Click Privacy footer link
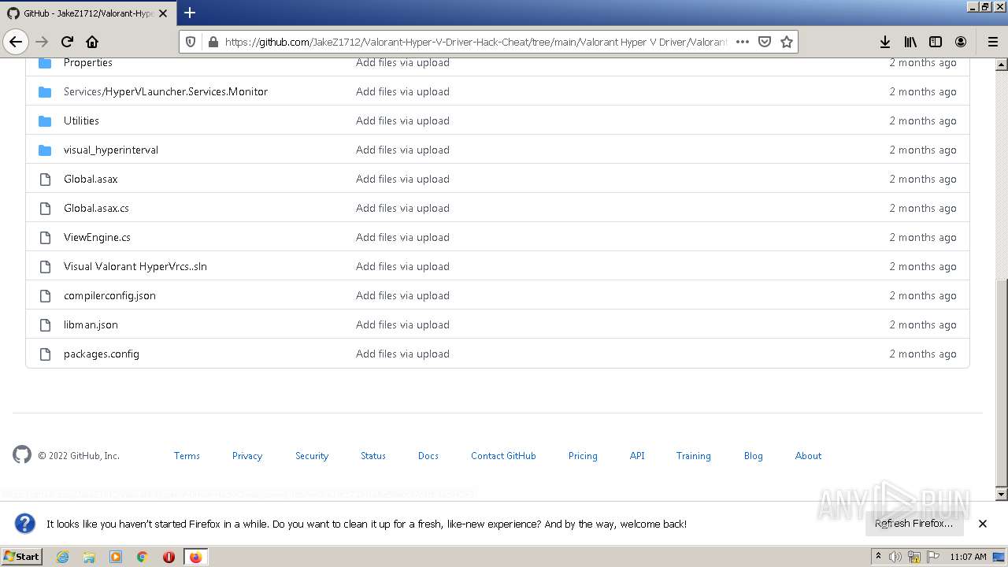 [x=247, y=455]
